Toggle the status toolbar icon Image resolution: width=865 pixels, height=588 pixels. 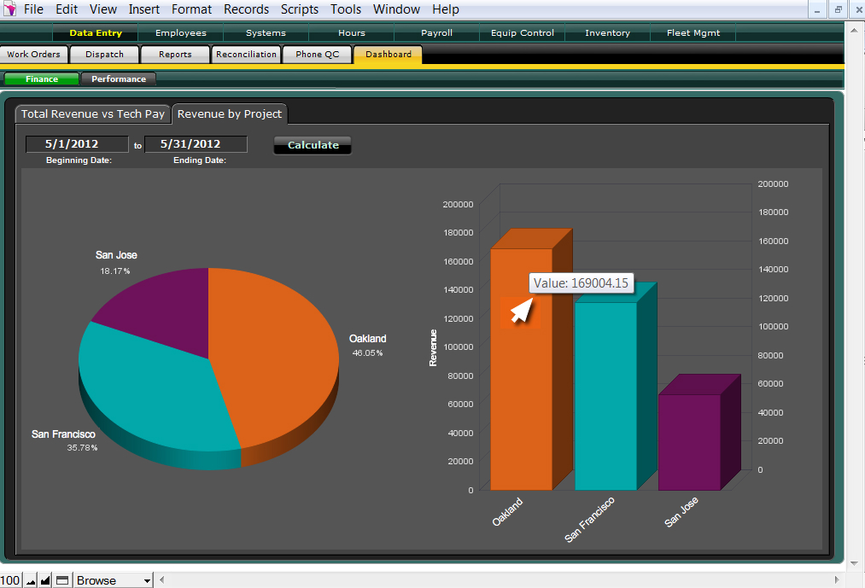point(61,580)
